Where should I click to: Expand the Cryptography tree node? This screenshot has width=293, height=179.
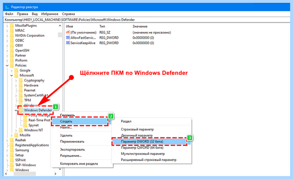click(x=16, y=81)
